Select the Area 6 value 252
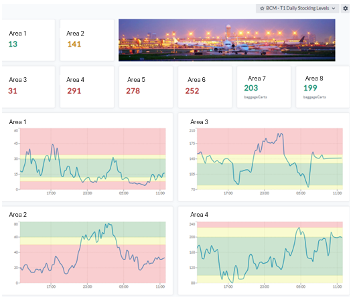The height and width of the screenshot is (300, 353). [192, 91]
